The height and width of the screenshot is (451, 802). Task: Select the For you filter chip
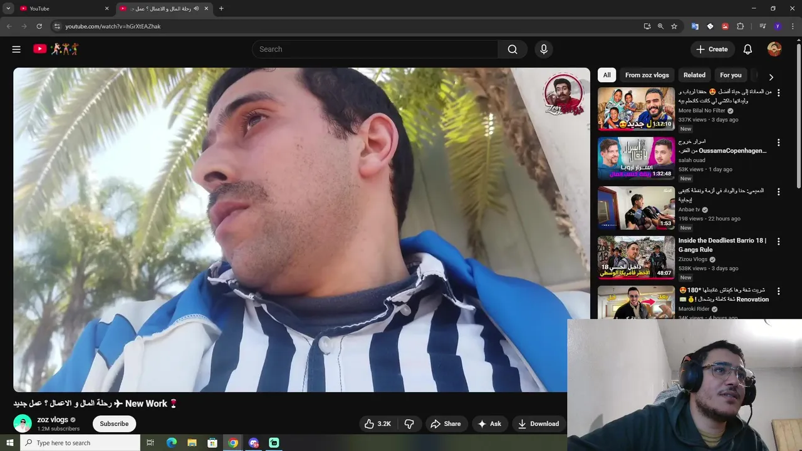731,75
